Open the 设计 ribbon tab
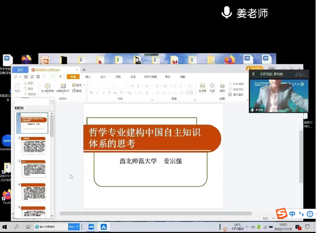This screenshot has width=317, height=233. [103, 77]
